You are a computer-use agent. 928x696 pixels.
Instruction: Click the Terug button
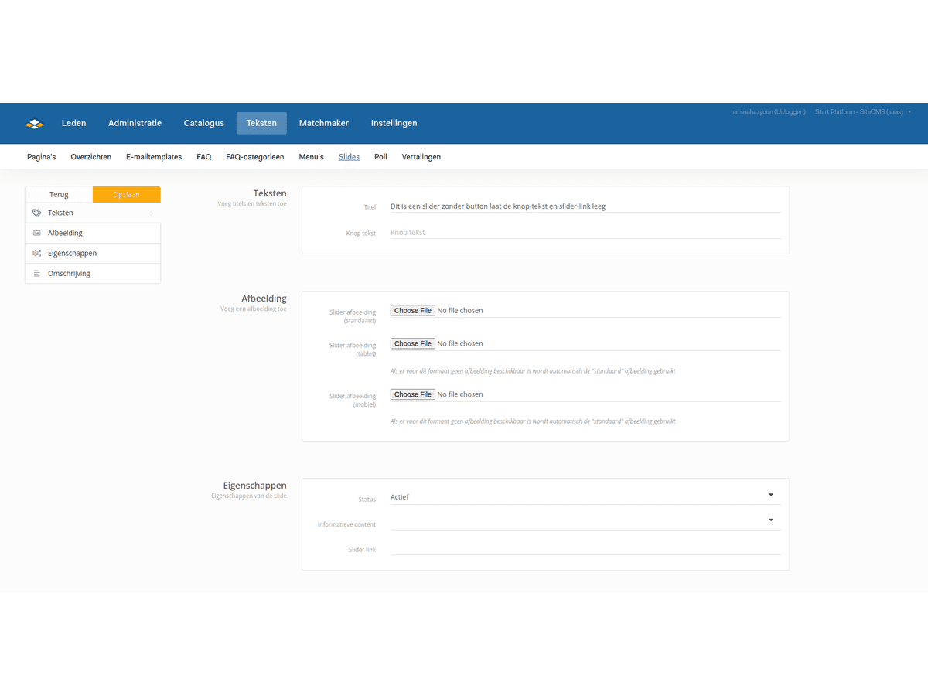click(59, 195)
